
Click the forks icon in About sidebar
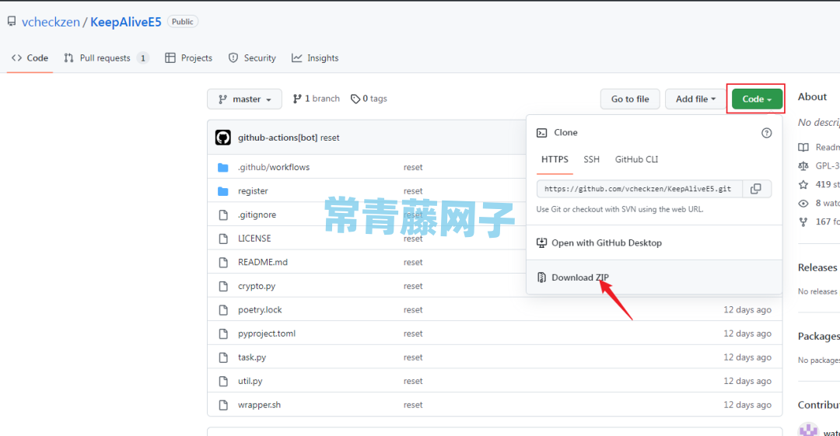(x=803, y=221)
